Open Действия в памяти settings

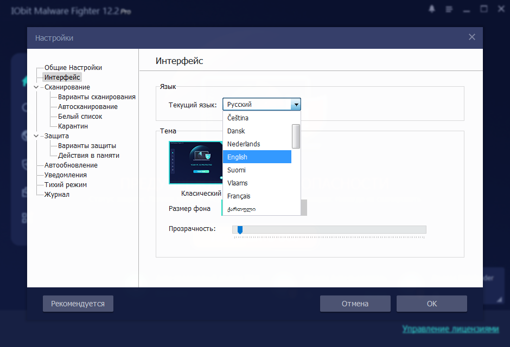pyautogui.click(x=88, y=155)
